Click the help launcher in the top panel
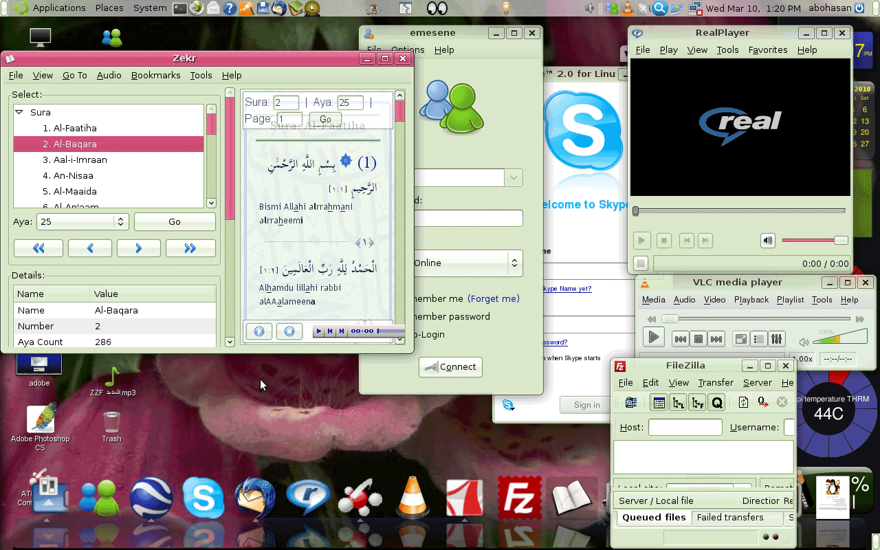The height and width of the screenshot is (550, 880). 229,8
